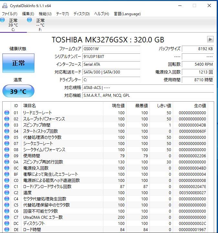Viewport: 218px width, 233px height.
Task: Select raw value 000000002206
Action: pyautogui.click(x=192, y=156)
